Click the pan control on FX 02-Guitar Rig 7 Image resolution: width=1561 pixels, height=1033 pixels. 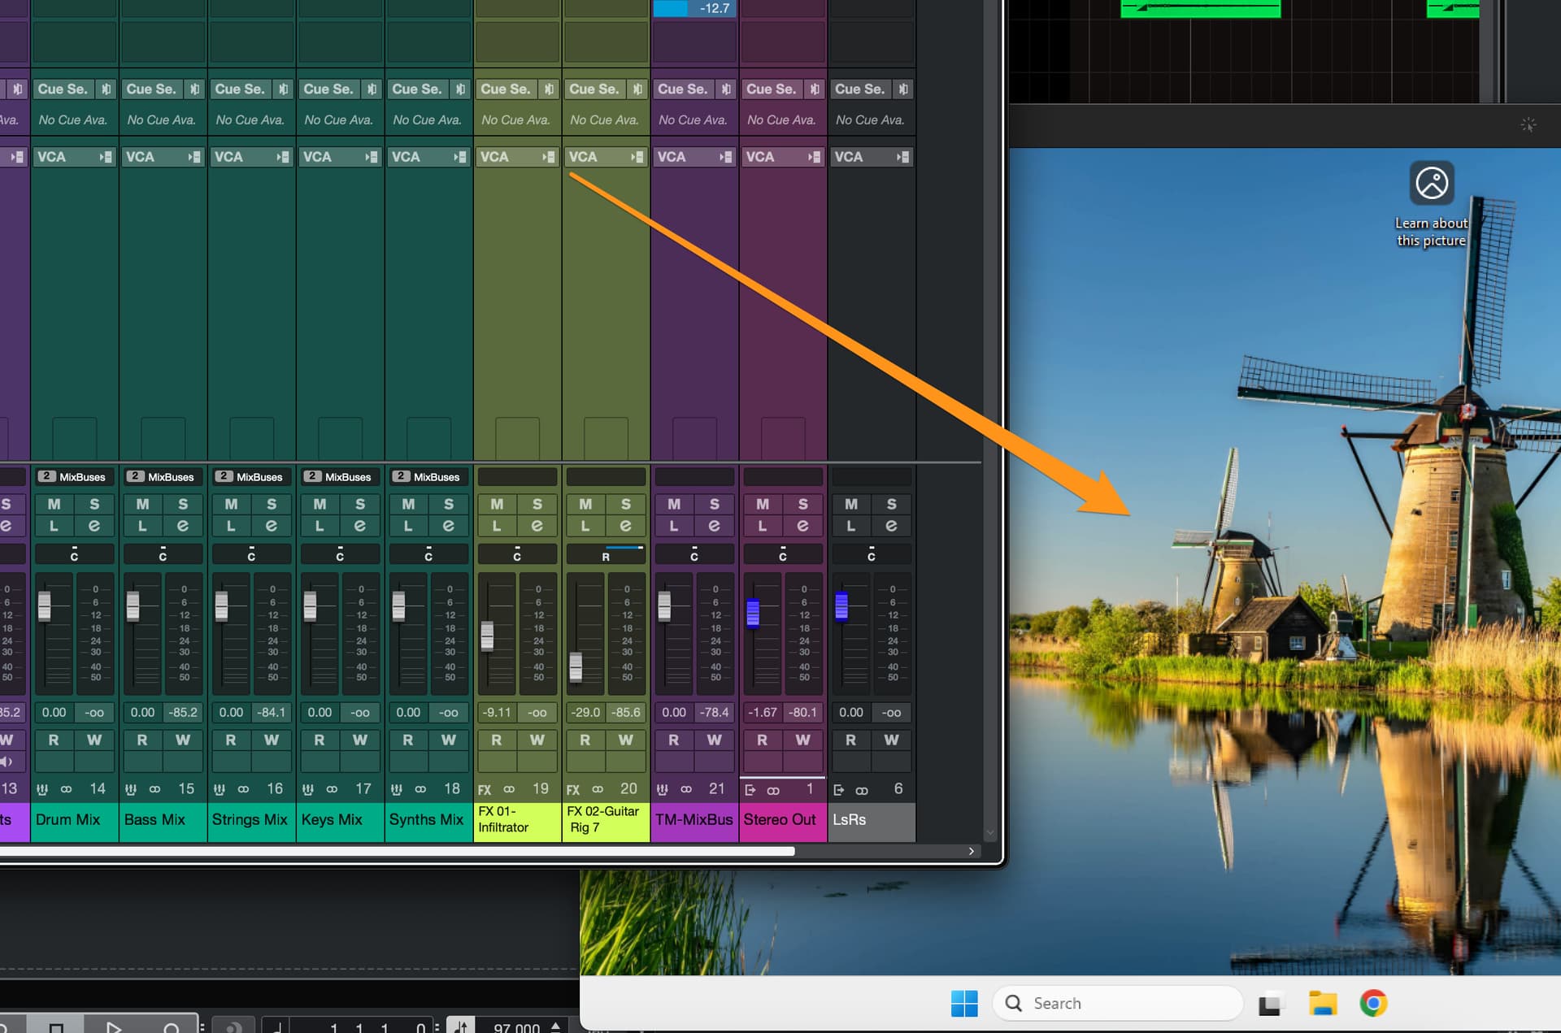[606, 554]
